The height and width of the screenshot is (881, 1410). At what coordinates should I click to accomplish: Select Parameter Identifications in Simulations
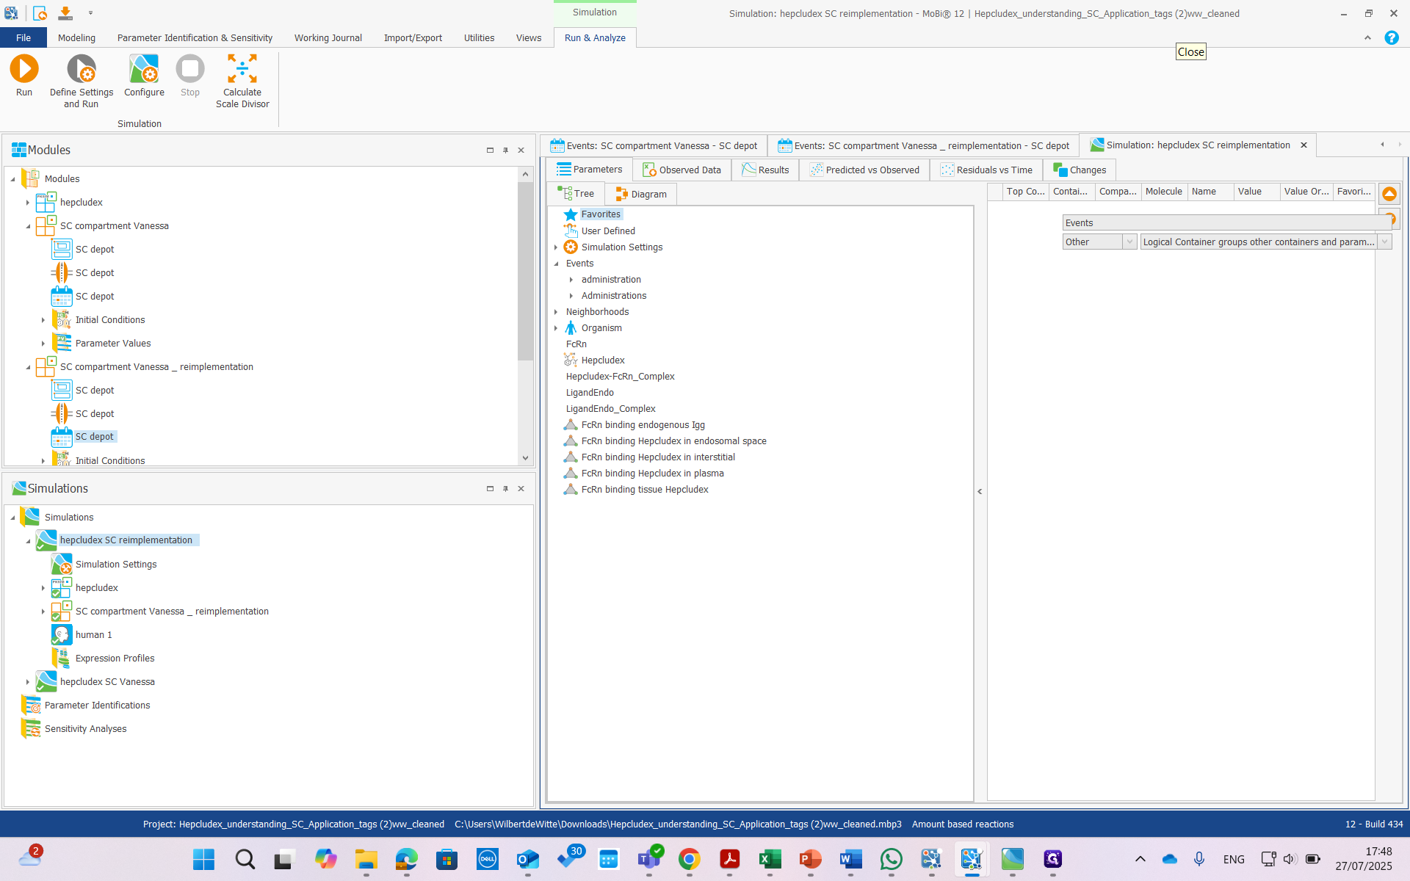coord(97,706)
